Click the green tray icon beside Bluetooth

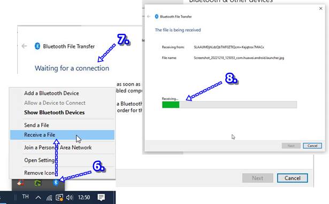click(x=38, y=183)
